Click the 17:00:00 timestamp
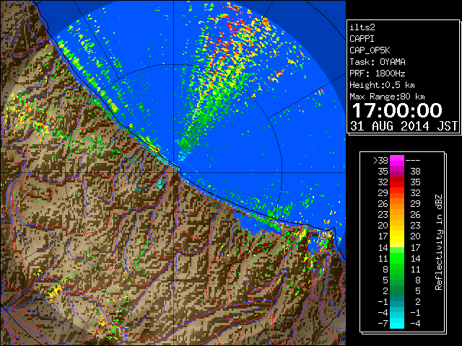 point(397,110)
